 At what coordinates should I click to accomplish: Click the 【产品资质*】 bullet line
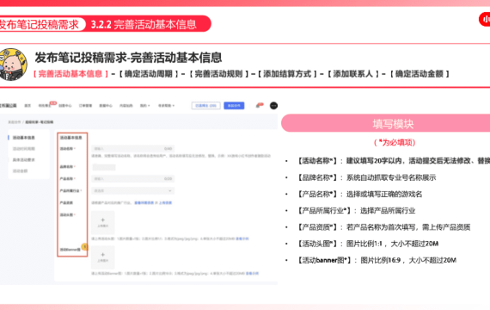(x=383, y=227)
